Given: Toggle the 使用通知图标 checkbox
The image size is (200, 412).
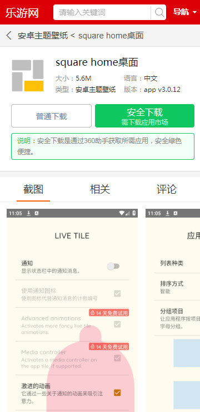Looking at the screenshot, I should click(117, 294).
